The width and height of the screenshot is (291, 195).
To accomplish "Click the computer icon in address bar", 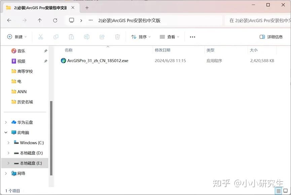I will click(71, 20).
